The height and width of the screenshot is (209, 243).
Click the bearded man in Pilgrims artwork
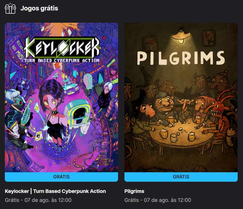(x=165, y=105)
